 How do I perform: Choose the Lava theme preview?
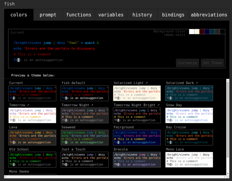click(32, 137)
